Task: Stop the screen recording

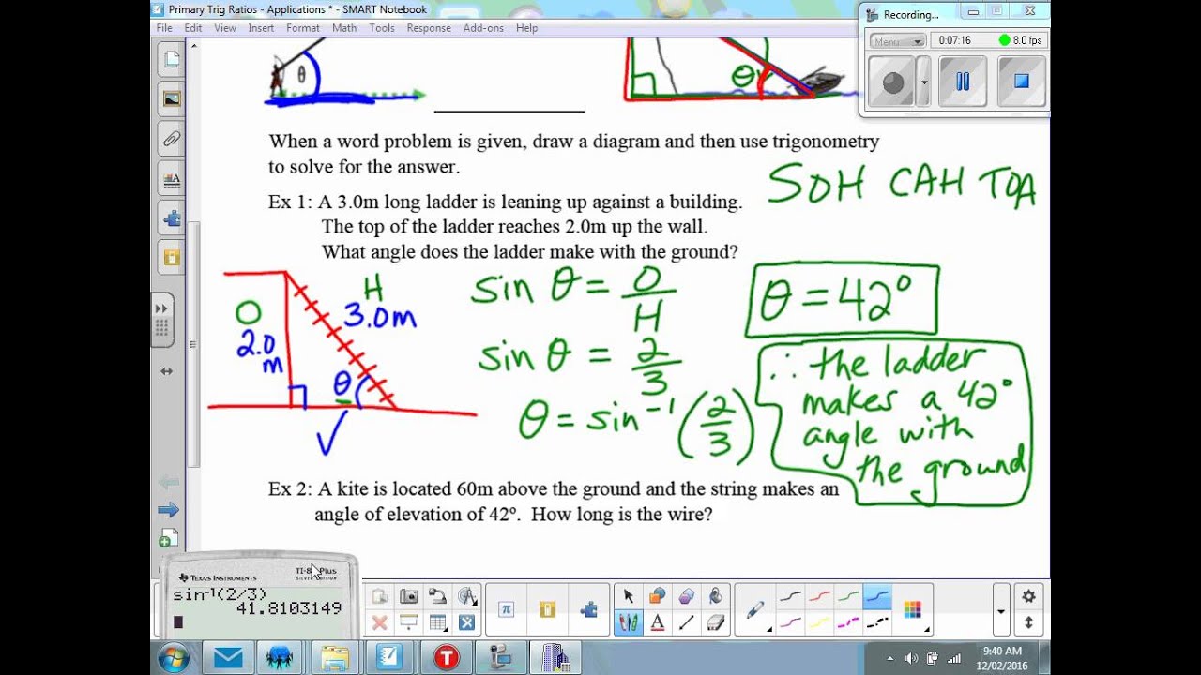Action: click(x=1022, y=82)
